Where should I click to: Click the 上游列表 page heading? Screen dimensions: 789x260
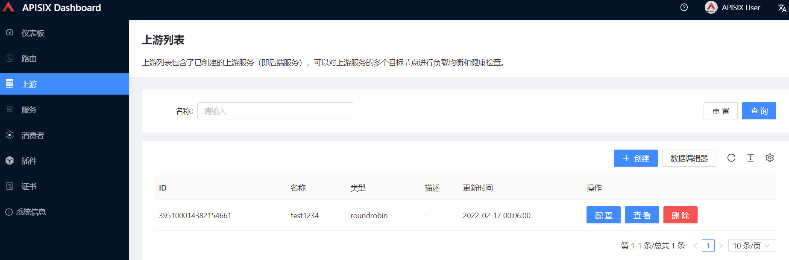[x=163, y=40]
